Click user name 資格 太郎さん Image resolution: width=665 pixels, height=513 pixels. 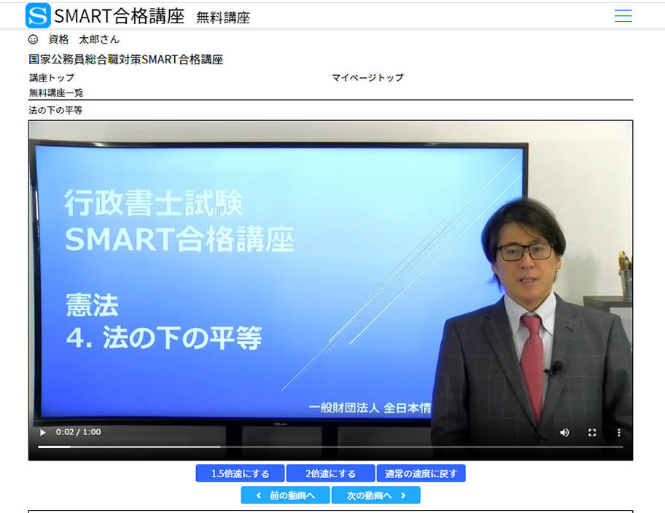(84, 39)
